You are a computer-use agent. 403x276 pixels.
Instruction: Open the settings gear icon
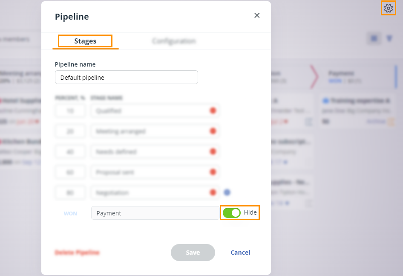(388, 8)
